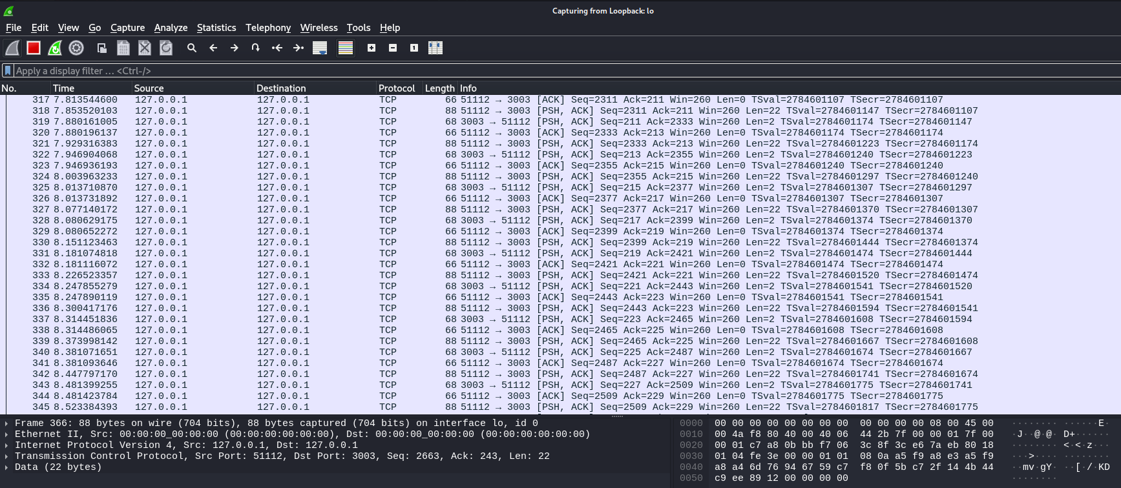
Task: Select packet 325 at time 8.013710870
Action: (x=560, y=188)
